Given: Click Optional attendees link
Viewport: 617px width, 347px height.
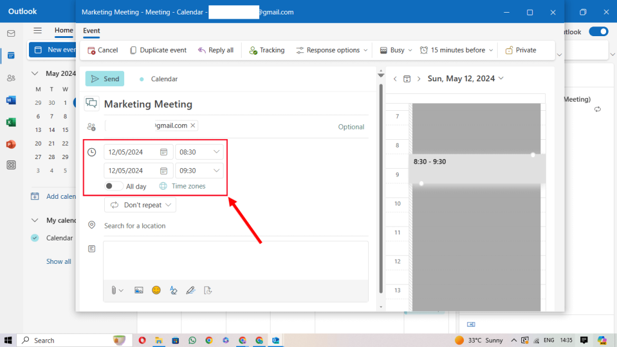Looking at the screenshot, I should coord(351,127).
